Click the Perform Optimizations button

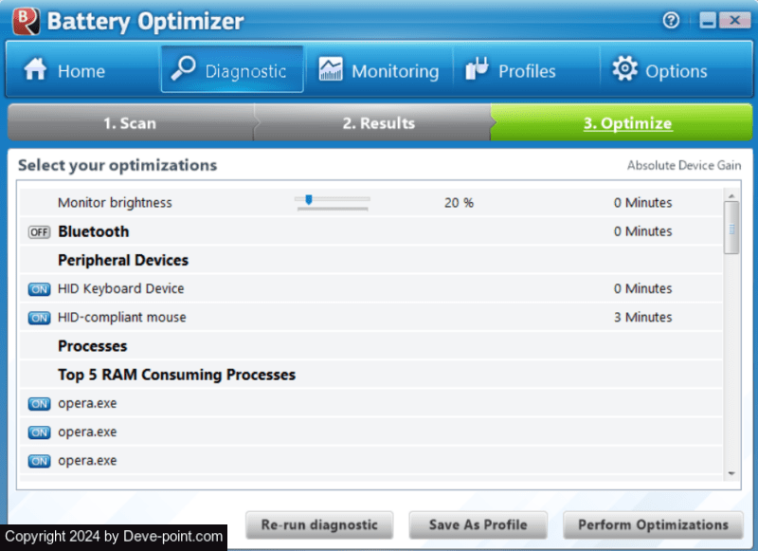pyautogui.click(x=653, y=524)
